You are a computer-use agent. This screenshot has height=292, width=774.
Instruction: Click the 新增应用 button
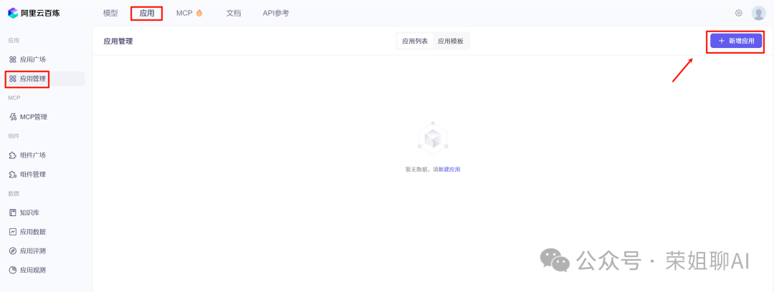[x=736, y=41]
